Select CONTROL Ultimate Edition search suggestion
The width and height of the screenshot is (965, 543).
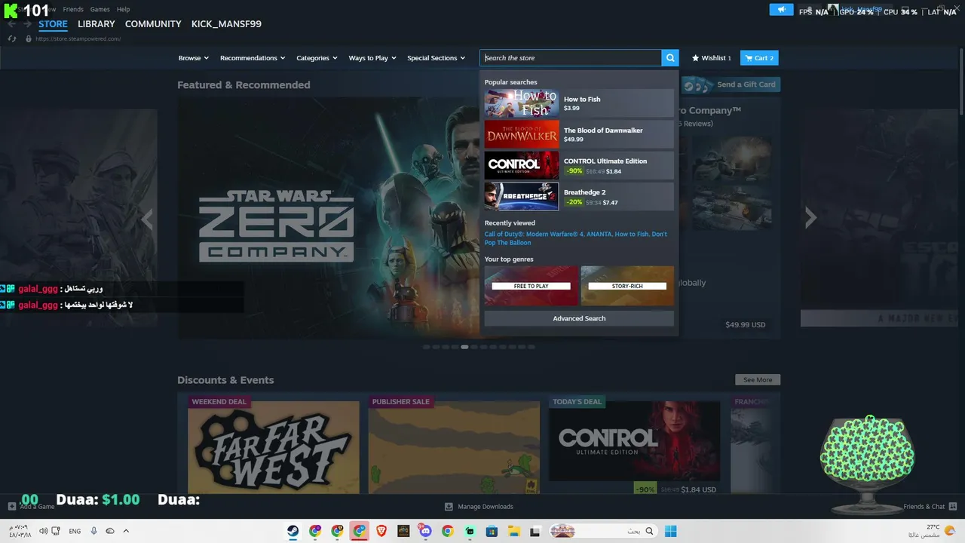point(579,165)
